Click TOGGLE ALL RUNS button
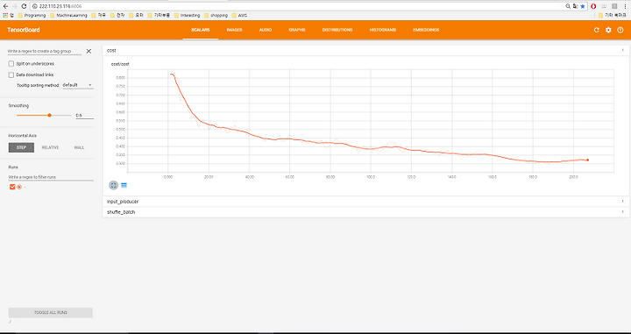 (x=51, y=313)
